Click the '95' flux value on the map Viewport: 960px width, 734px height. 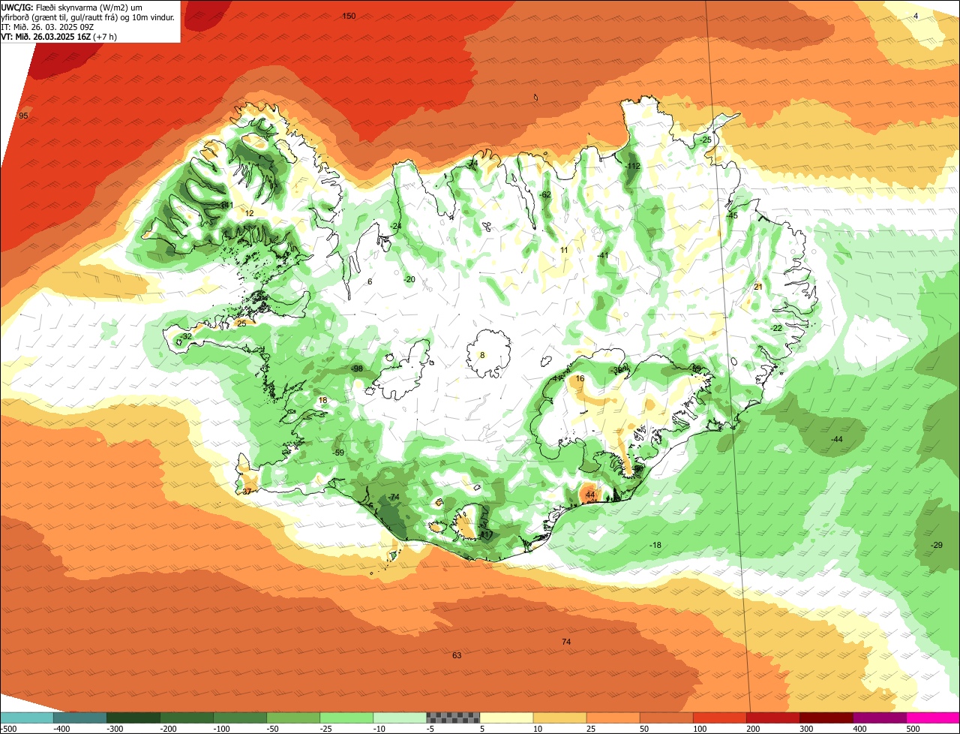coord(23,116)
